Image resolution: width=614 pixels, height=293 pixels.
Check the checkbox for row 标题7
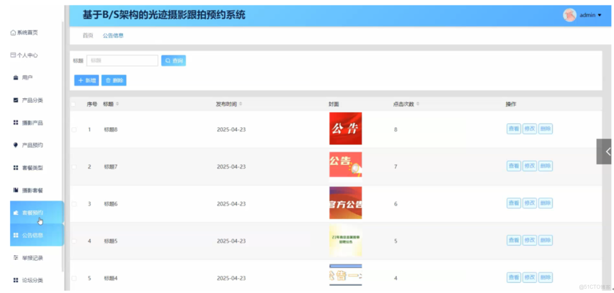pyautogui.click(x=74, y=167)
